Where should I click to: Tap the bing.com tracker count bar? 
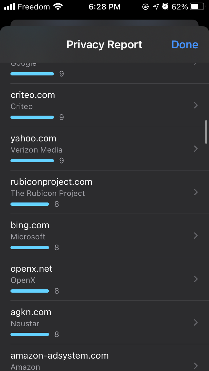tap(30, 248)
